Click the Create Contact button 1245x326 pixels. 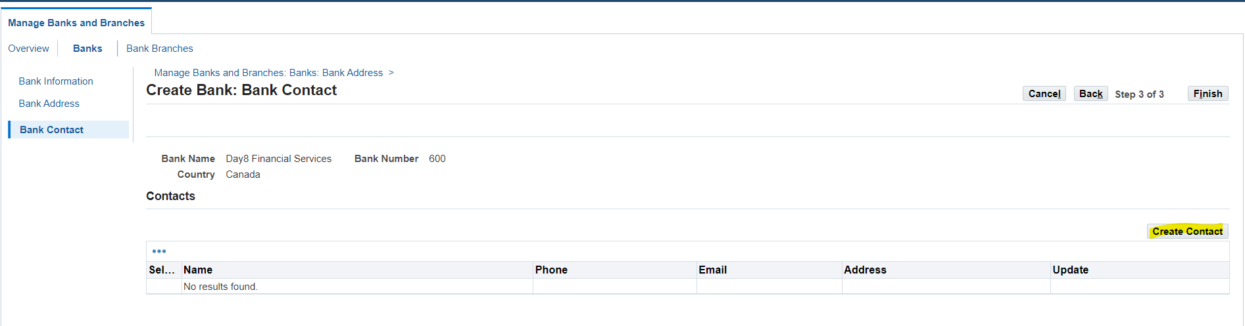1187,232
